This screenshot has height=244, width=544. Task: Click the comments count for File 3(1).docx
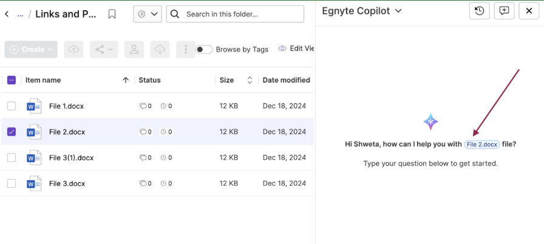point(145,158)
